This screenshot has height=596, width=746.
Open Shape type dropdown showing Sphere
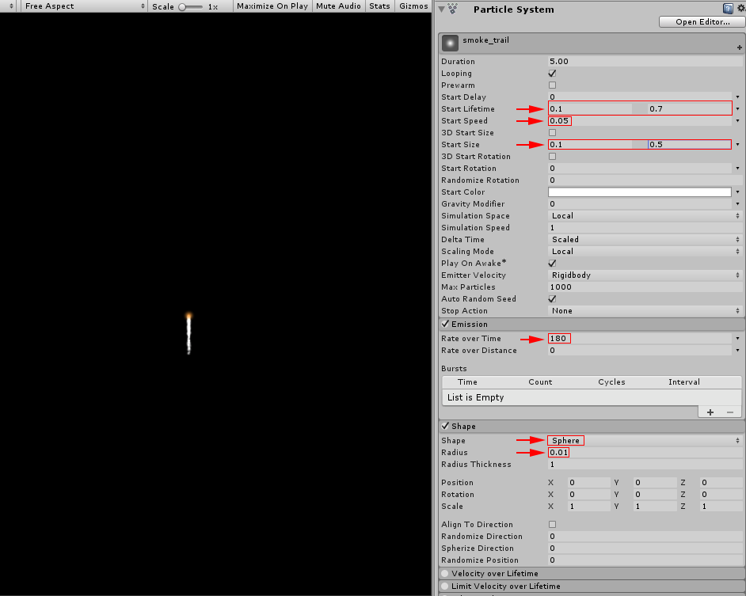pyautogui.click(x=645, y=440)
